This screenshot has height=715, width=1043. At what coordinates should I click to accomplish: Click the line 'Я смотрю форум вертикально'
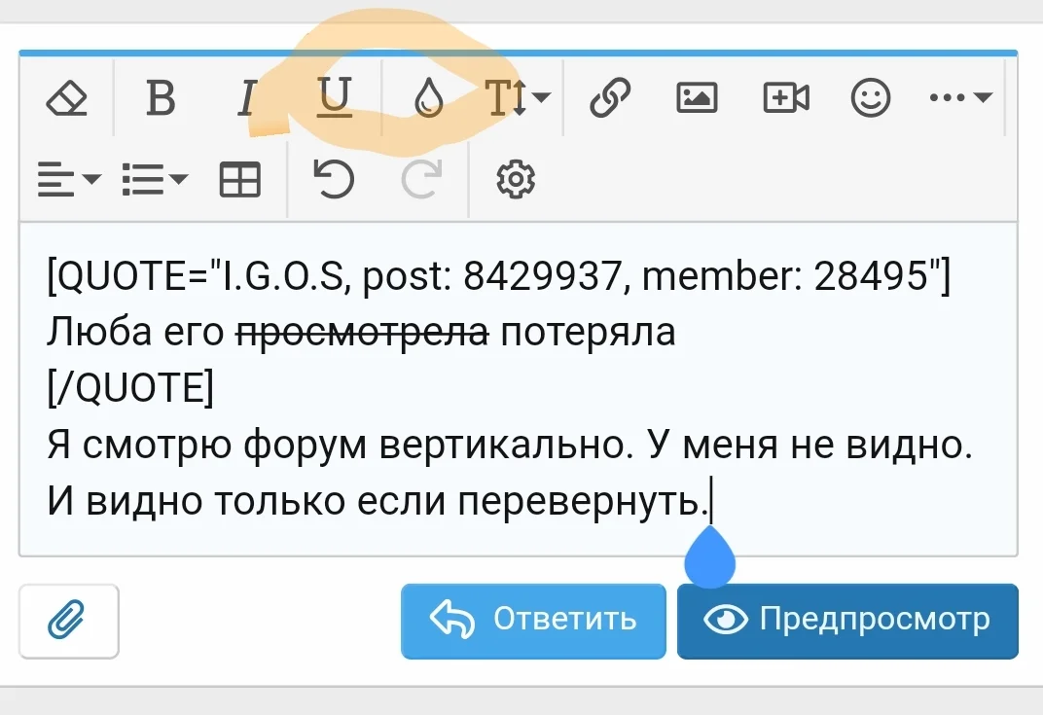[x=340, y=445]
